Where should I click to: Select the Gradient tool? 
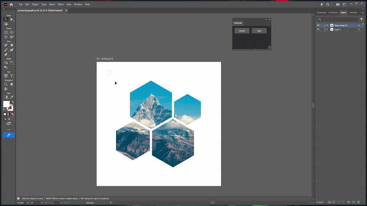[x=6, y=97]
